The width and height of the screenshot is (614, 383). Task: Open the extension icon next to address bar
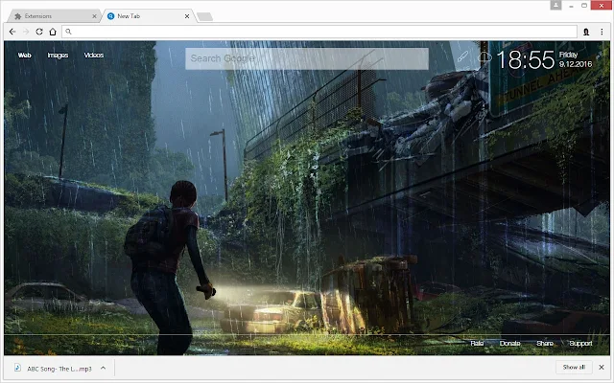click(586, 32)
